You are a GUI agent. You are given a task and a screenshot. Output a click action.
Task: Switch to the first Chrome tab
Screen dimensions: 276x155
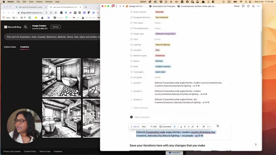31,7
